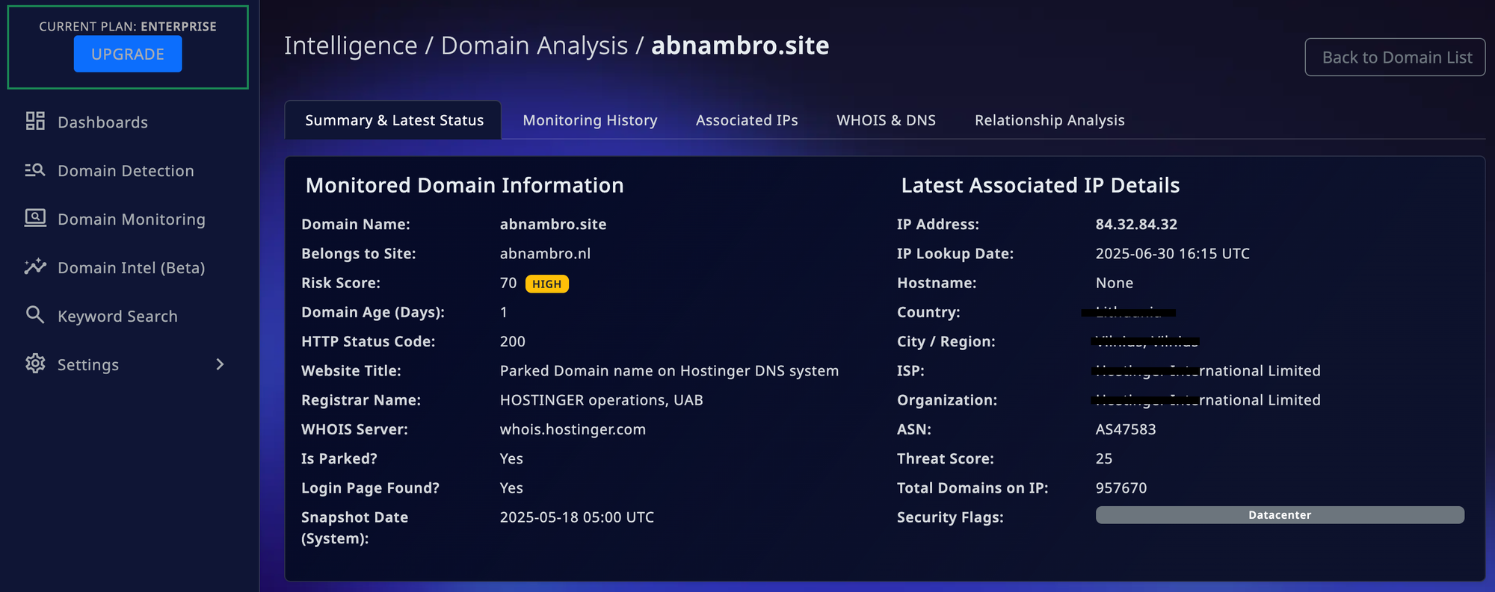Click the blue UPGRADE button

tap(128, 54)
